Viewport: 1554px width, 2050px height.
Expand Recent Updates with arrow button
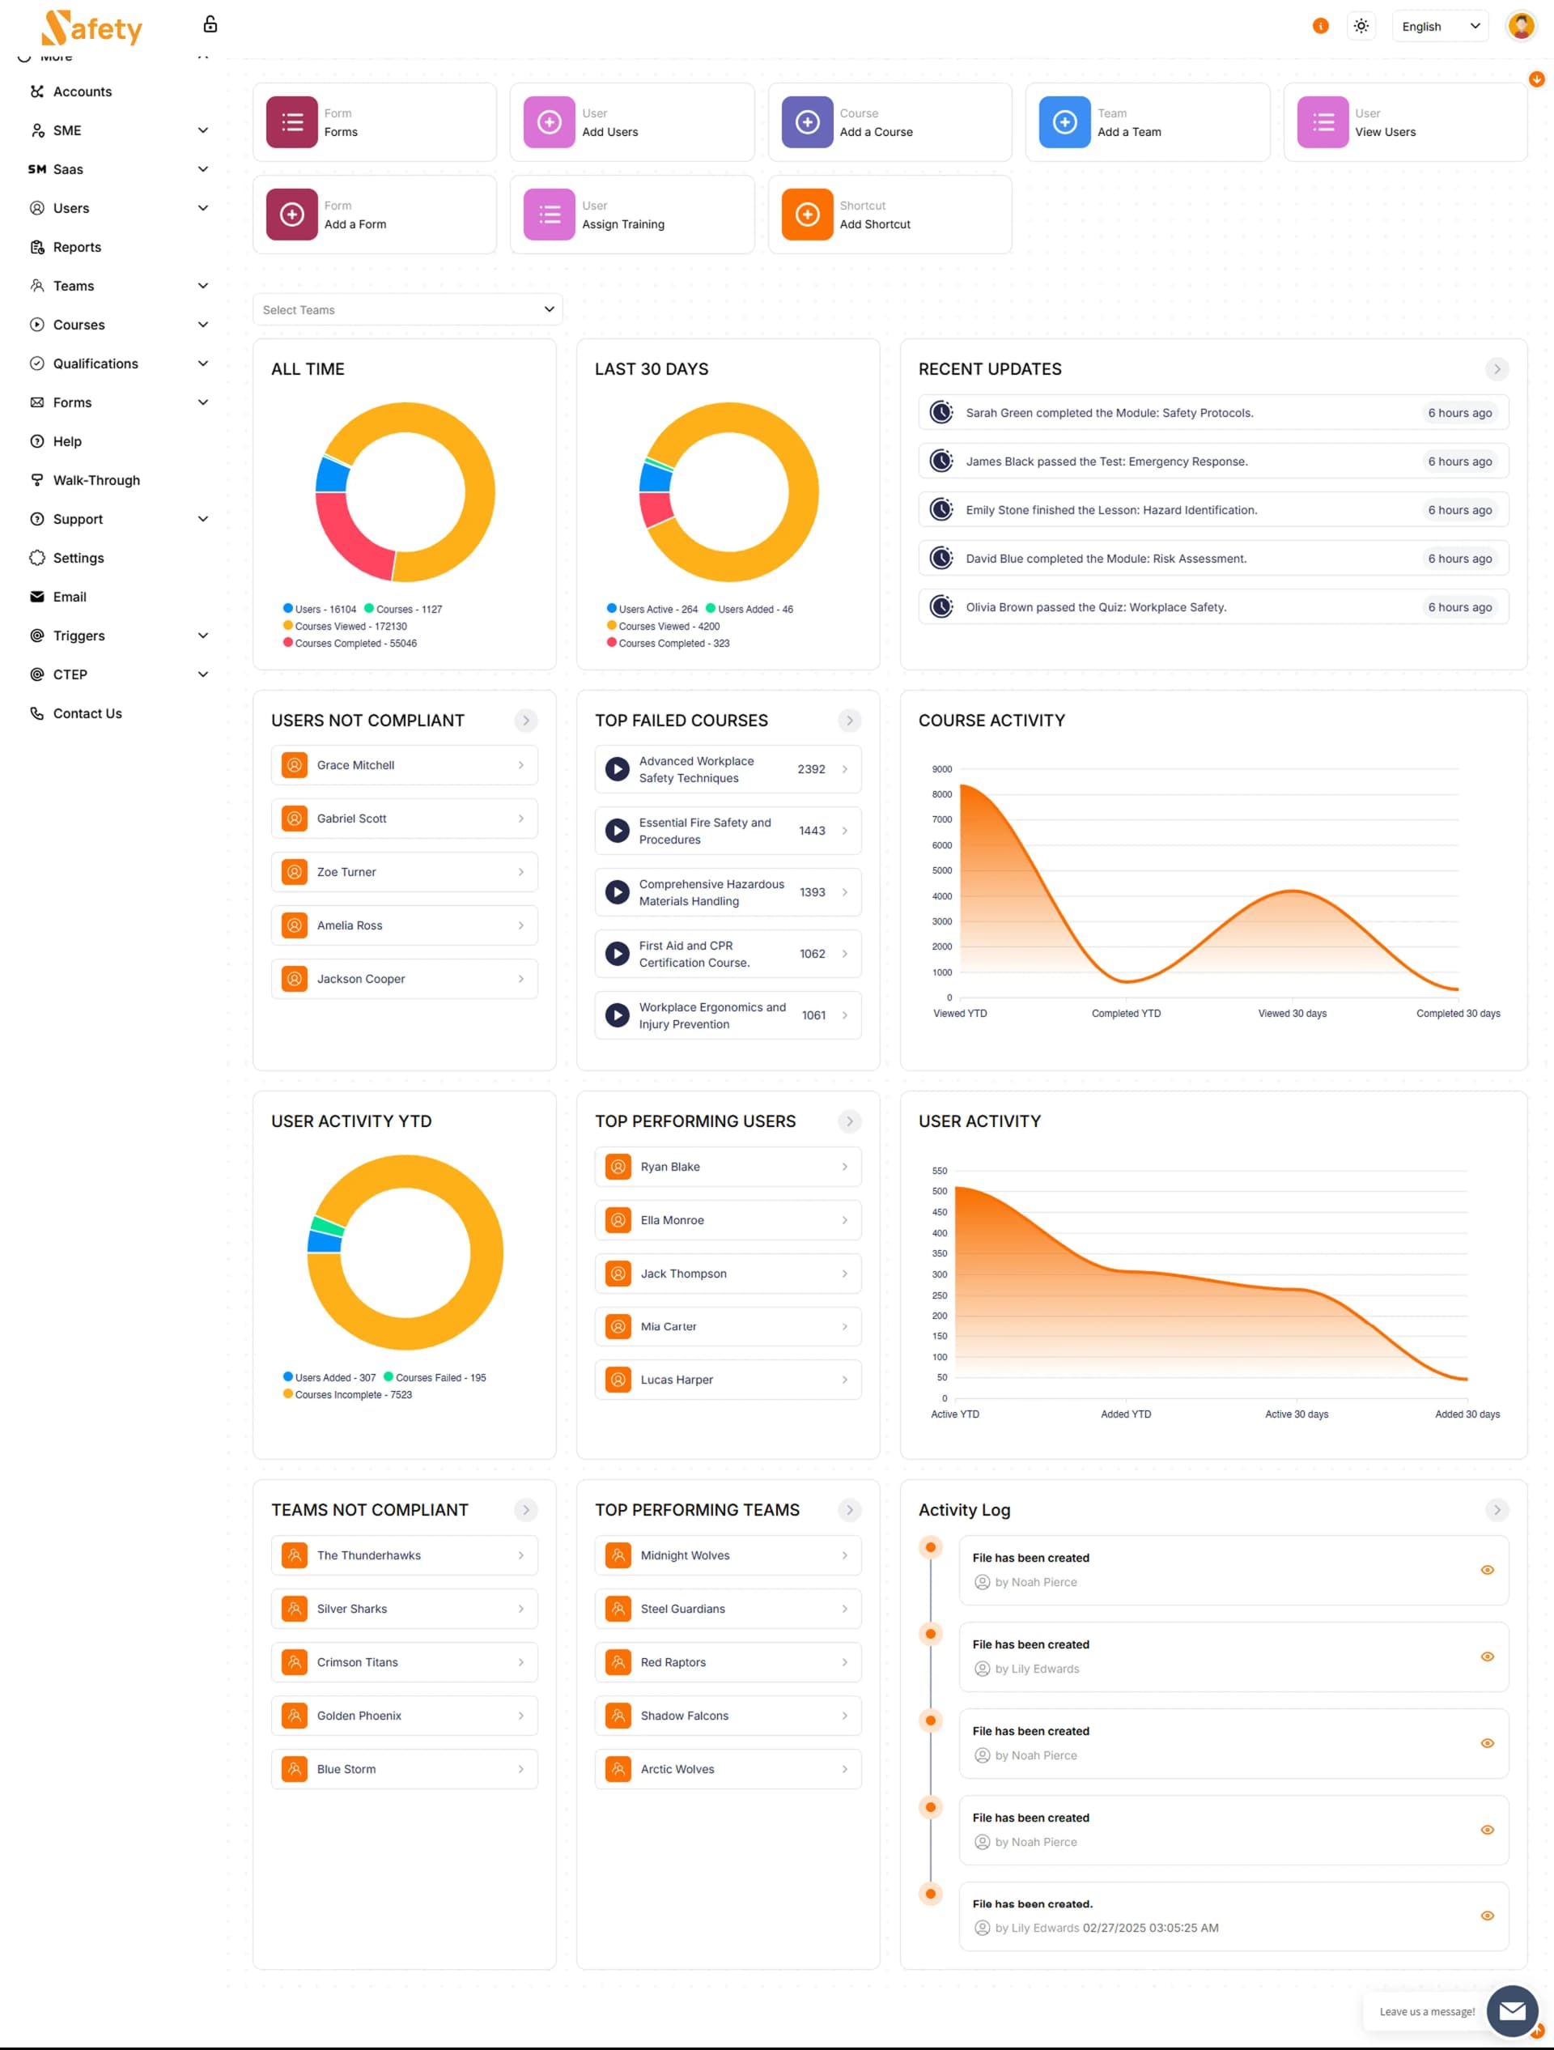click(x=1496, y=369)
